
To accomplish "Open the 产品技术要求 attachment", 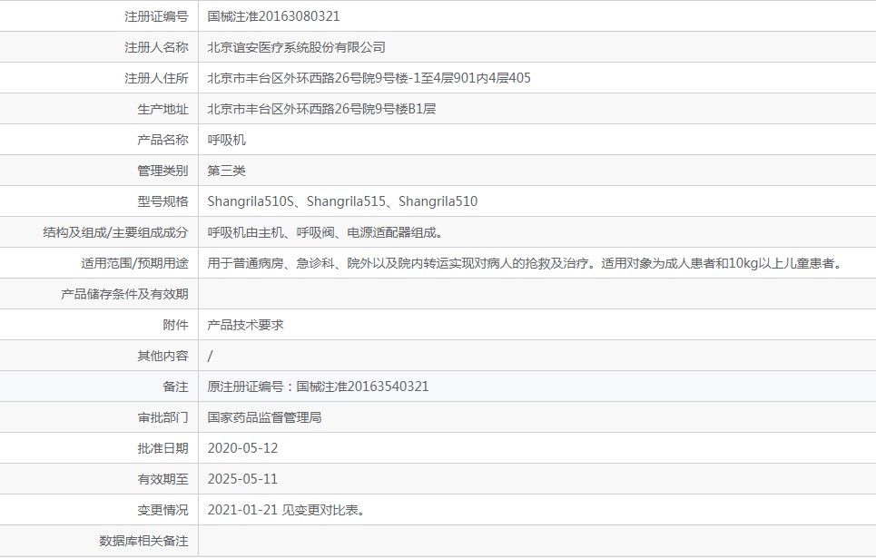I will click(x=245, y=325).
